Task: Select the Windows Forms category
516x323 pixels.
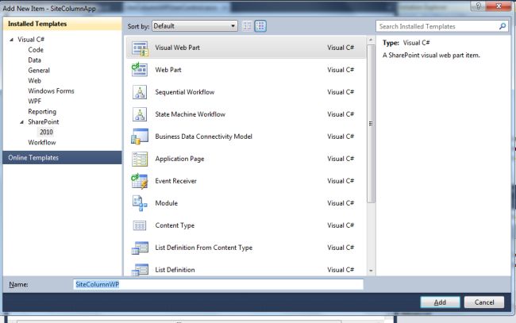Action: pos(51,90)
